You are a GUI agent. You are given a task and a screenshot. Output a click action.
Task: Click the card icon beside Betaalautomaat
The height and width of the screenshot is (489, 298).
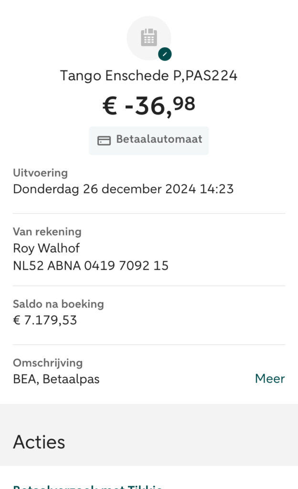[x=104, y=140]
